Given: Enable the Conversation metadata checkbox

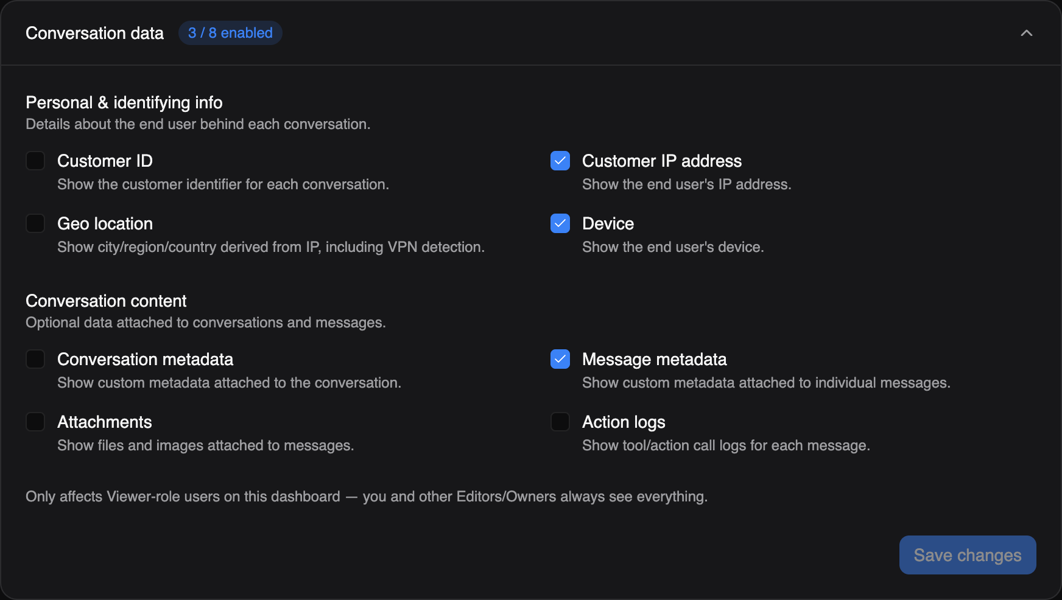Looking at the screenshot, I should pyautogui.click(x=35, y=359).
